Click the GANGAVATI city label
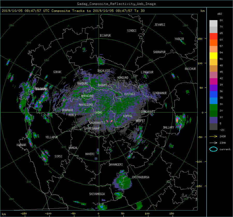Screen dimensions: 233x217 pyautogui.click(x=148, y=111)
